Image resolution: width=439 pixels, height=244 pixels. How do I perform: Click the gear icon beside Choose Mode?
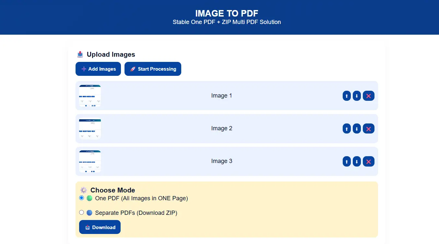[x=84, y=190]
